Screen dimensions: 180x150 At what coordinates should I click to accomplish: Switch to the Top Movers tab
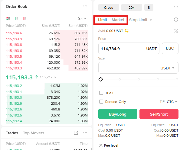point(34,133)
